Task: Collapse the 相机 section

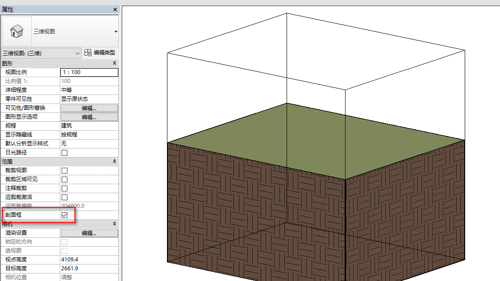Action: (x=114, y=224)
